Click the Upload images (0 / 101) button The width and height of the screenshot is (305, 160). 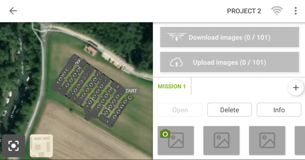point(229,62)
